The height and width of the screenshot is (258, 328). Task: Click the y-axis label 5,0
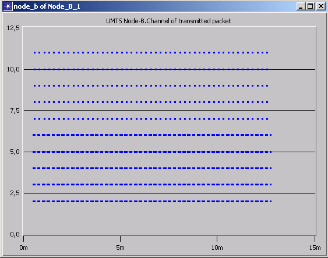(15, 152)
